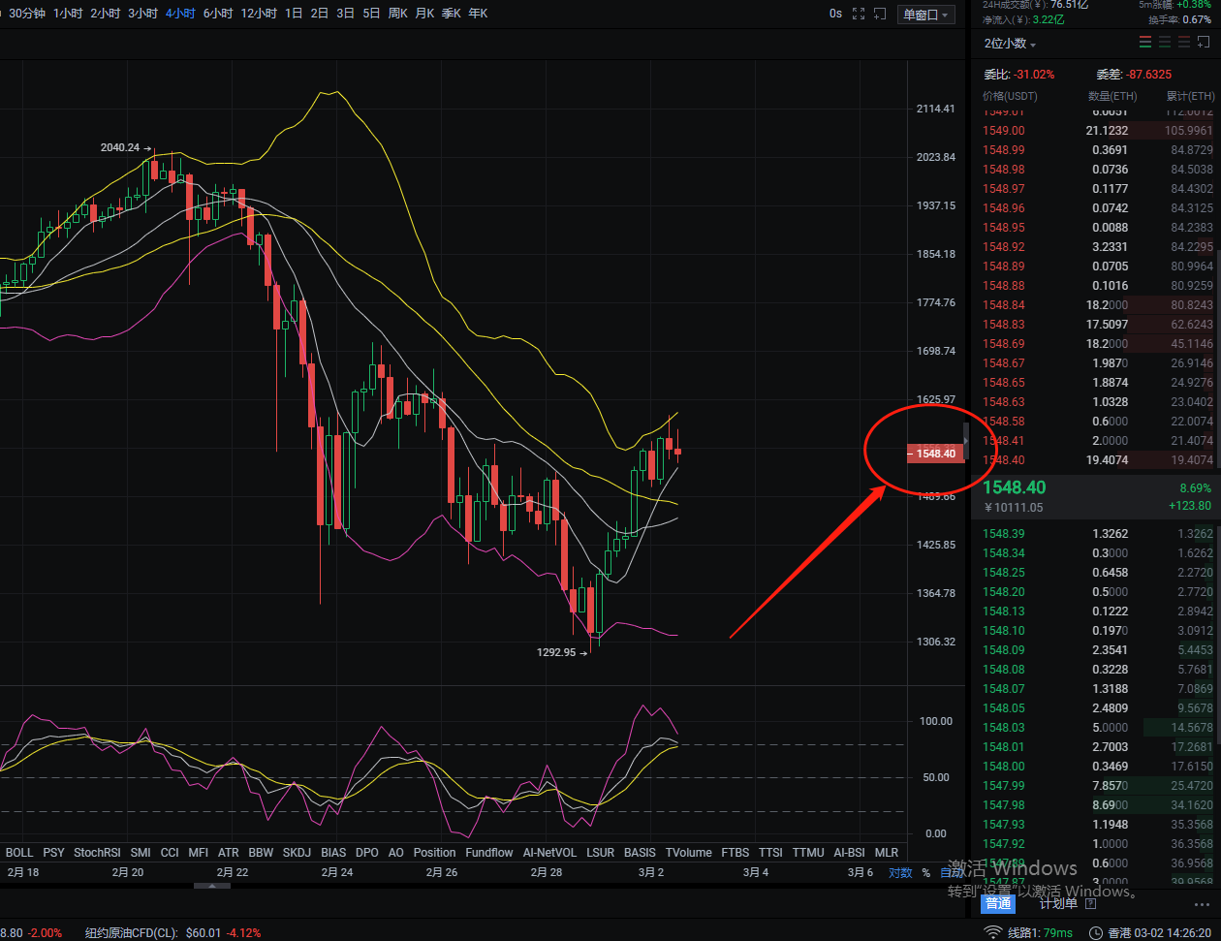This screenshot has width=1221, height=941.
Task: Open the 单窗口 window layout dropdown
Action: pos(926,15)
